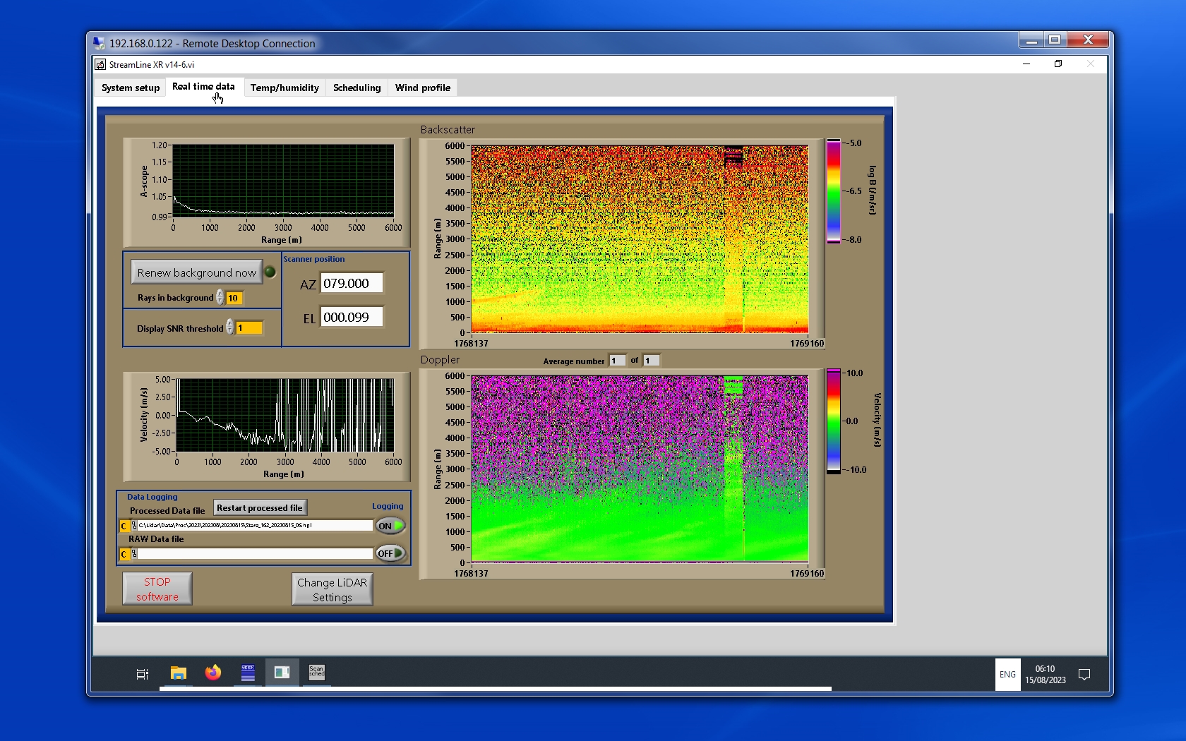Click the Change LiDAR Settings button
The width and height of the screenshot is (1186, 741).
coord(332,589)
